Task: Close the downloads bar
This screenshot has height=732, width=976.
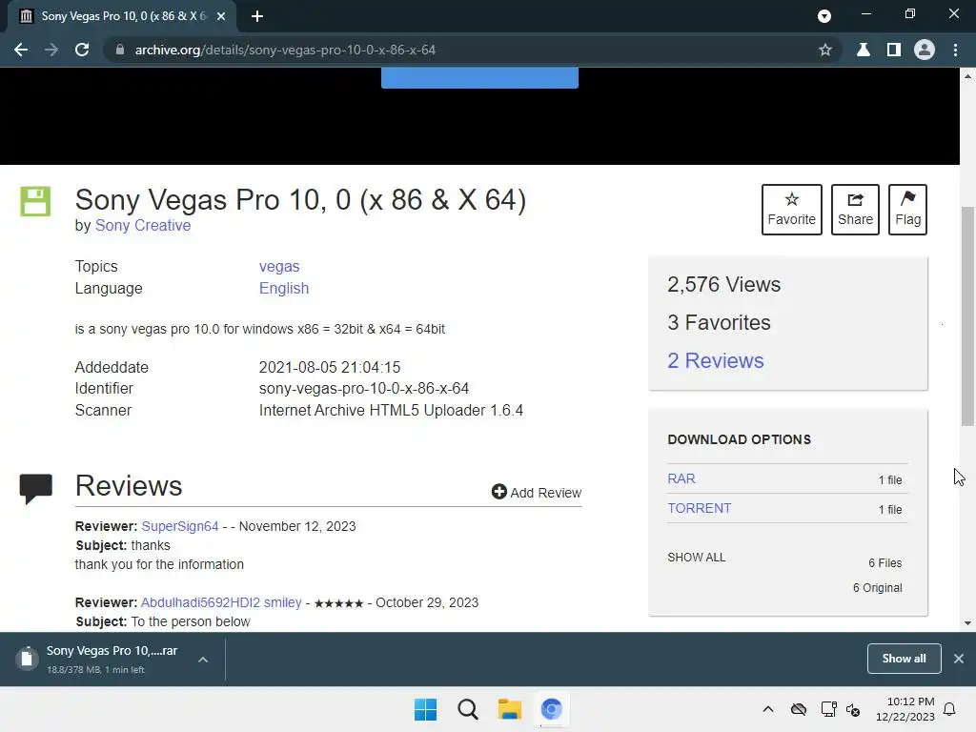Action: point(959,659)
